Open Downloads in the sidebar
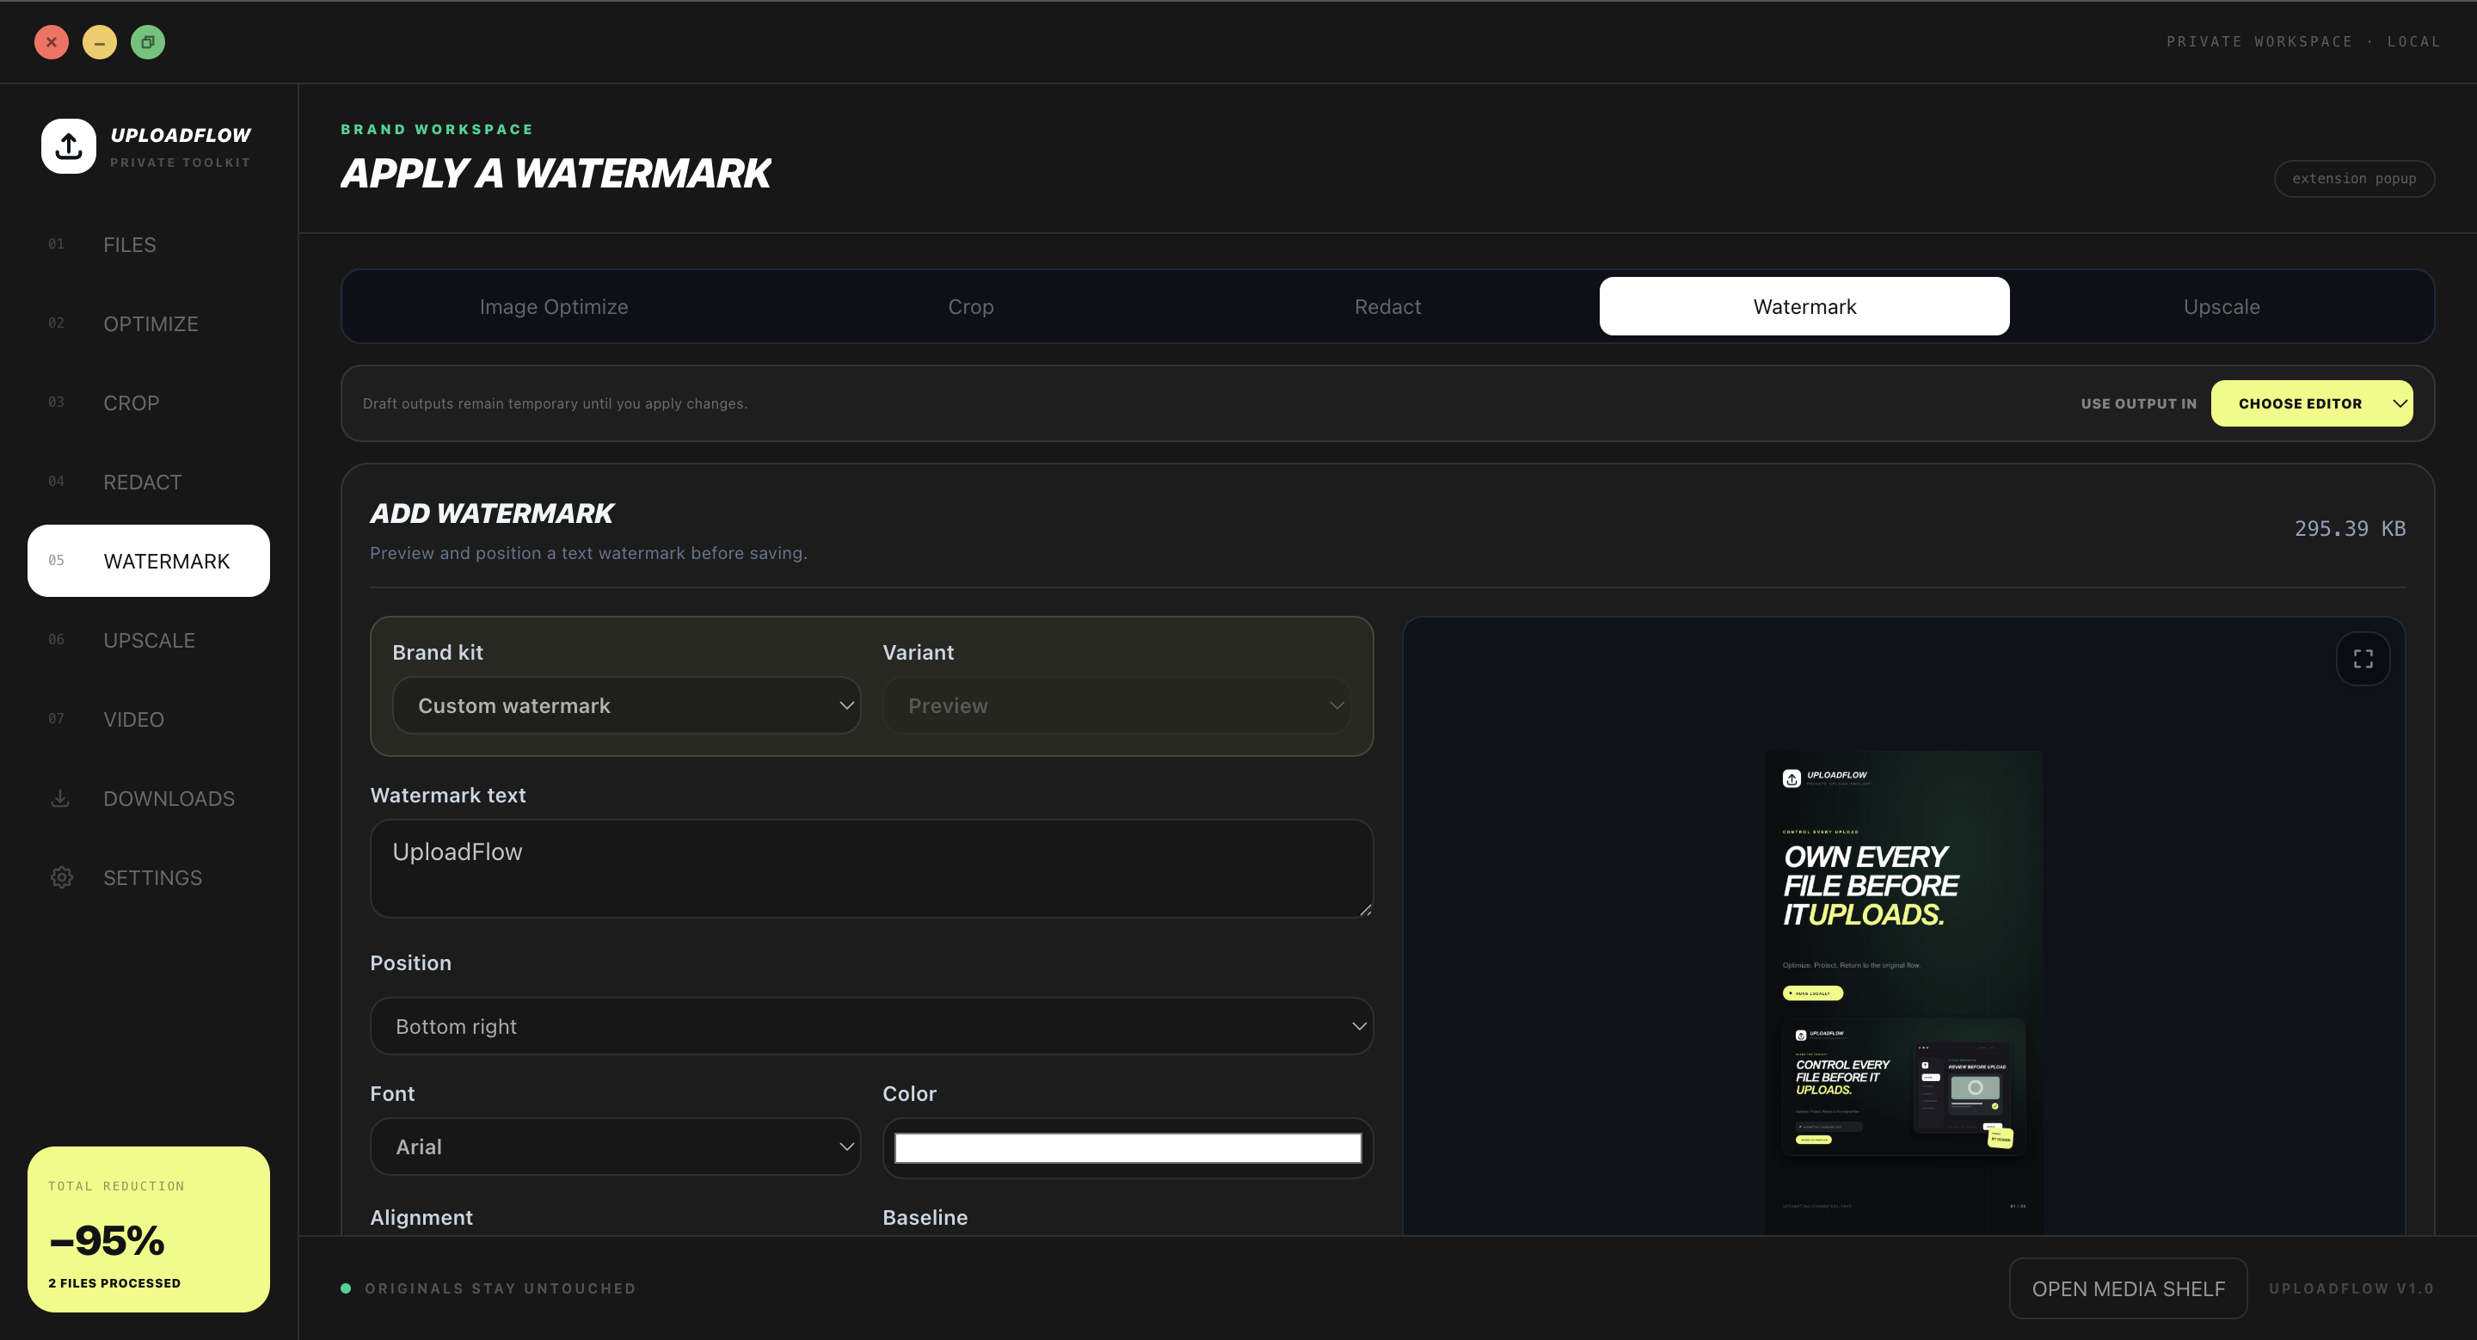2477x1340 pixels. click(x=148, y=798)
